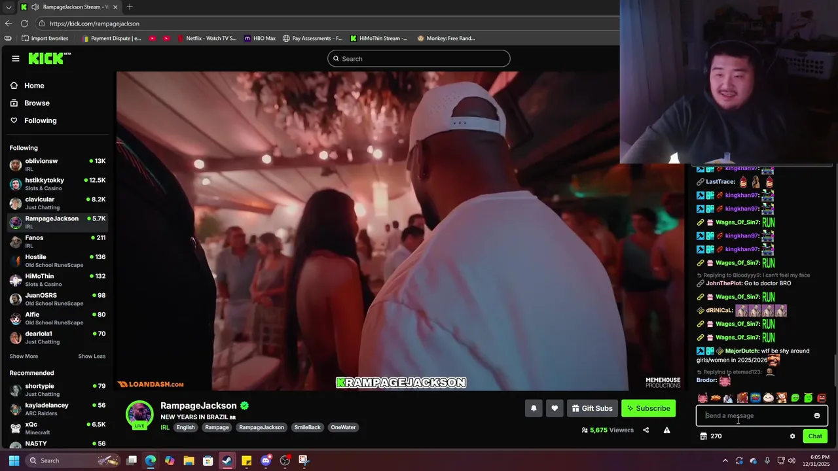The height and width of the screenshot is (471, 838).
Task: Toggle stream notifications bell
Action: (x=534, y=408)
